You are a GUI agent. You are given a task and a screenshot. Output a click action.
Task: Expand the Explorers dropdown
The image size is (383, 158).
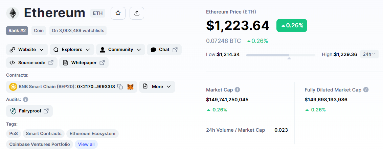click(x=88, y=50)
